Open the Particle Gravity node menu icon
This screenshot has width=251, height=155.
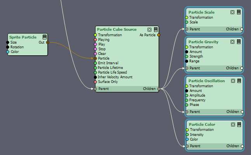[239, 42]
